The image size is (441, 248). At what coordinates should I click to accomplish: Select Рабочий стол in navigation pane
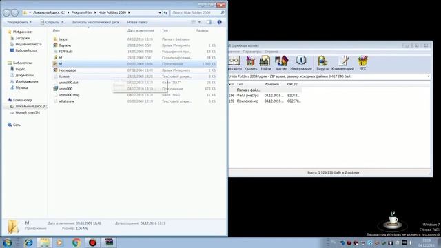pyautogui.click(x=26, y=50)
